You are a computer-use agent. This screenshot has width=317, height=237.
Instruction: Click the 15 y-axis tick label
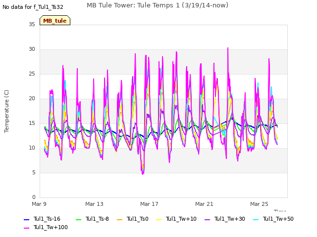click(x=32, y=123)
